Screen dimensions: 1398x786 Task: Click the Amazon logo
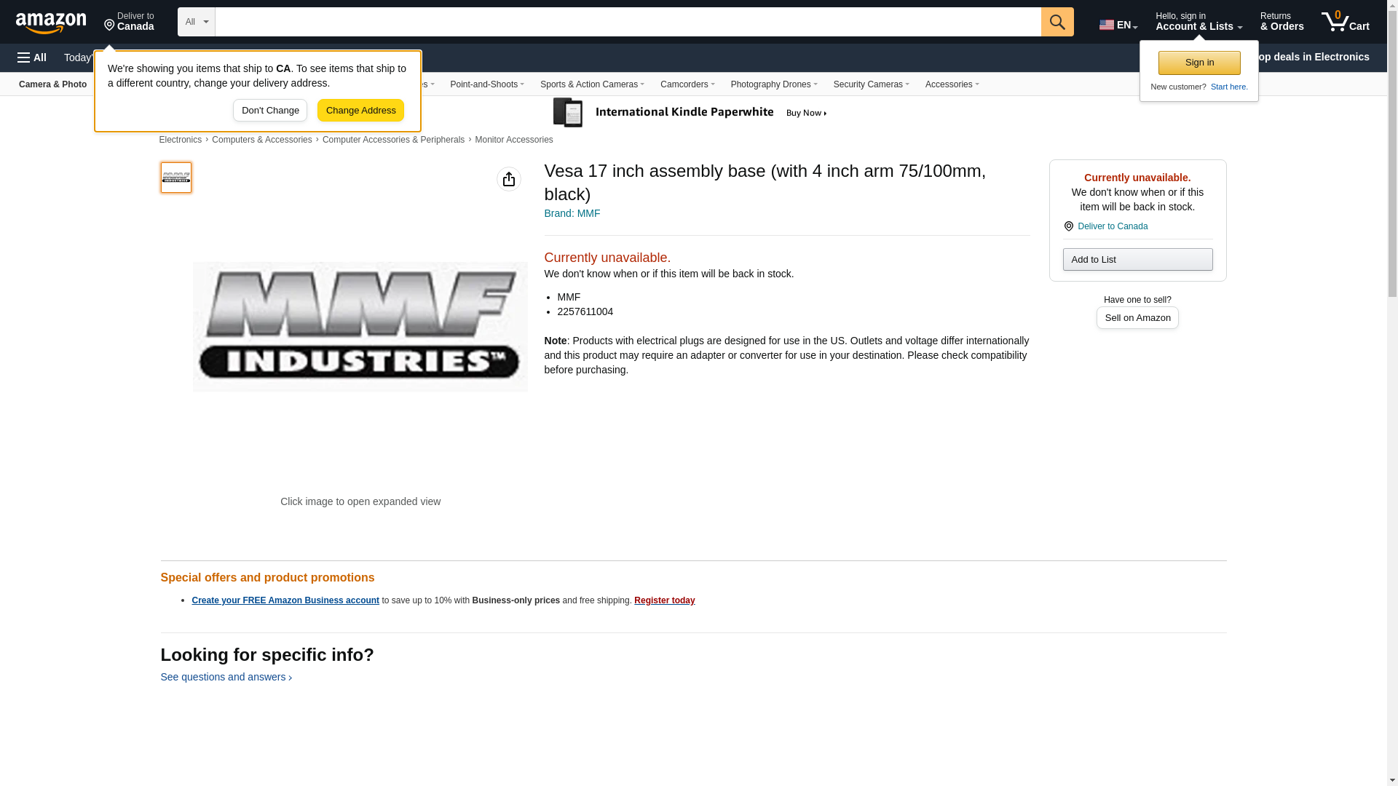click(x=51, y=23)
